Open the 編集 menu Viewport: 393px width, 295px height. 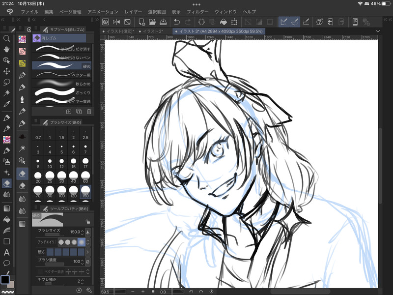(49, 12)
